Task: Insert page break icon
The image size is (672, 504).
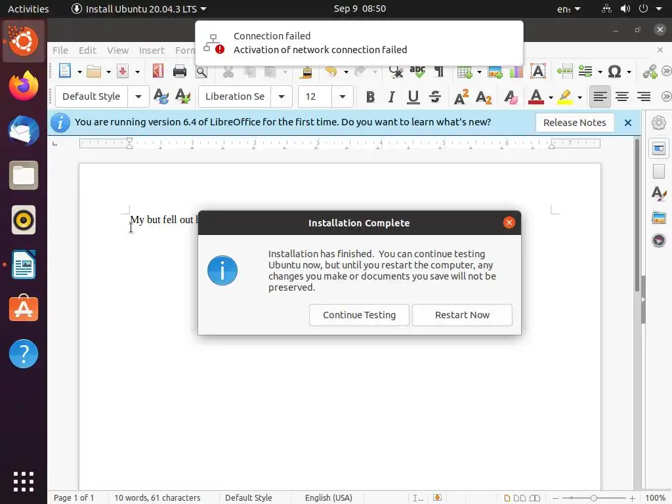Action: point(565,71)
